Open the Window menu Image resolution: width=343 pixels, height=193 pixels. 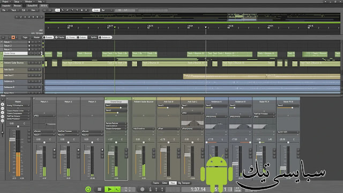point(29,2)
